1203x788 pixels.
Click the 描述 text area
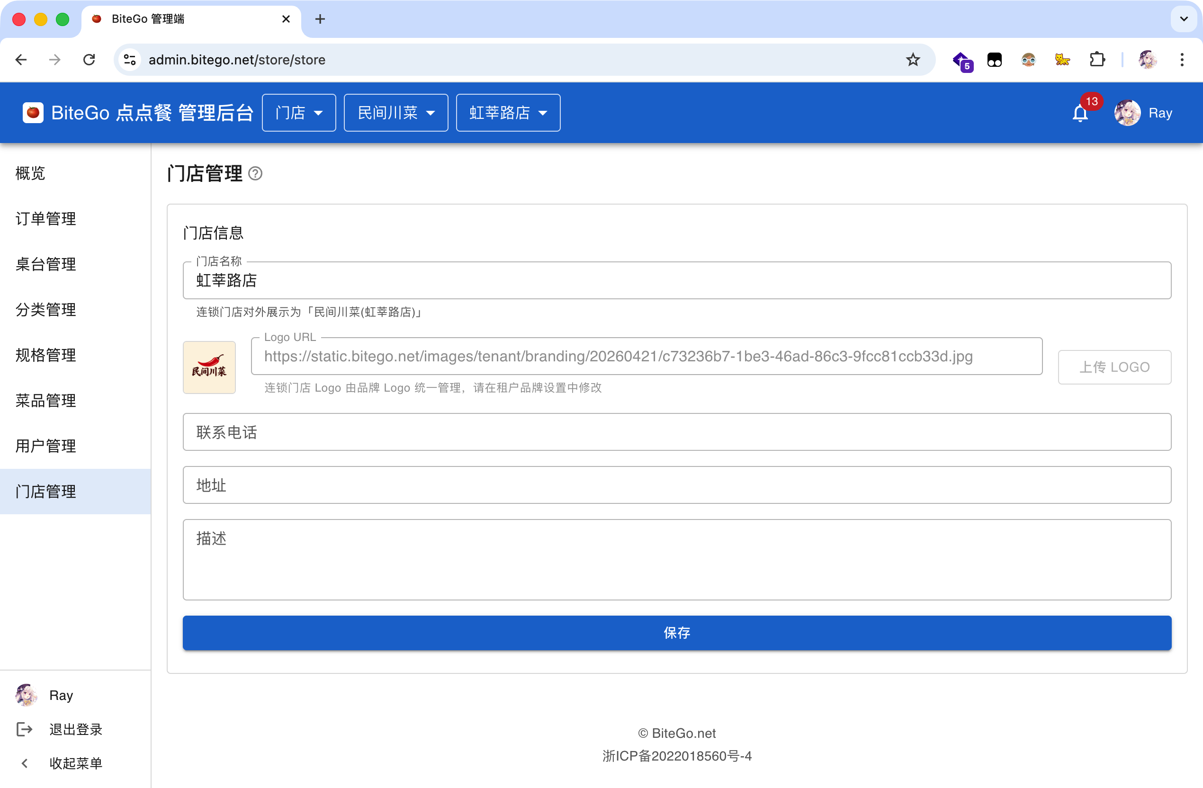677,560
